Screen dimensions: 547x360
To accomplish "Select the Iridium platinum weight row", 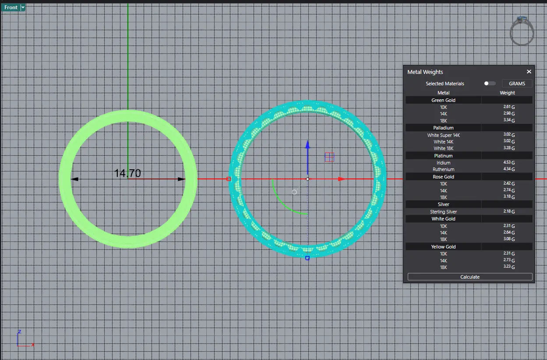I will 443,163.
